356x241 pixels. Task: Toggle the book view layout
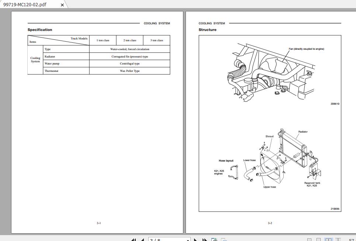click(339, 240)
